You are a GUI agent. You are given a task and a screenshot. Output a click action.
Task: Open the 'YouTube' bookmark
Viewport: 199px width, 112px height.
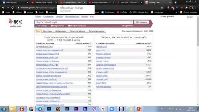[x=122, y=12]
